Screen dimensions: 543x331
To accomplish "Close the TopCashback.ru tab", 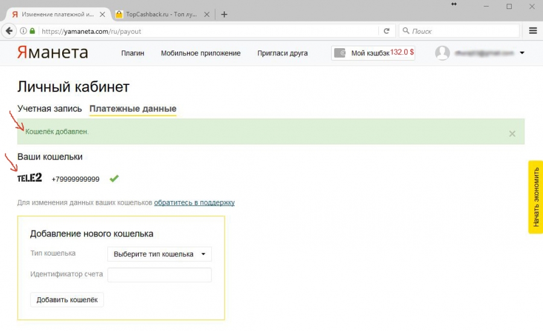I will pyautogui.click(x=207, y=14).
